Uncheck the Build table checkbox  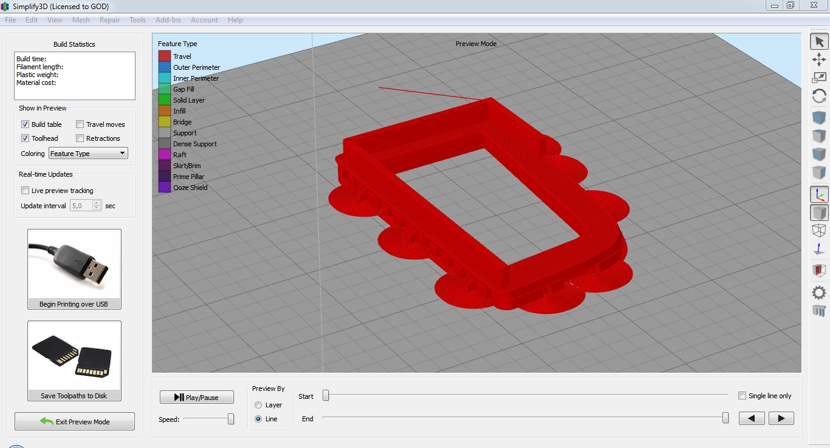coord(26,124)
